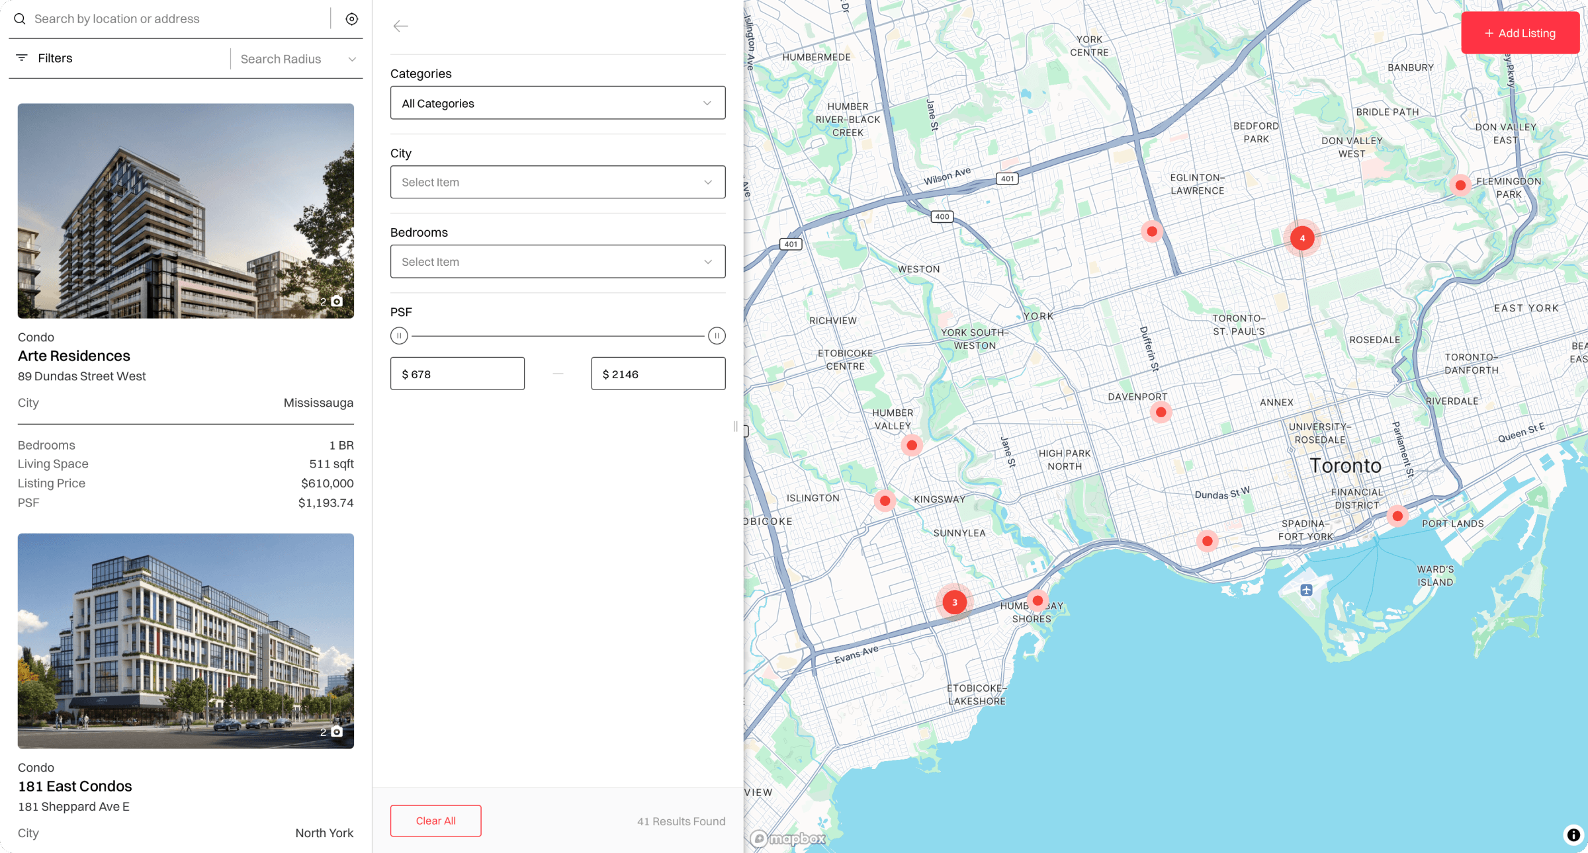Select the map pin below Dundas St W
This screenshot has width=1588, height=853.
(1208, 541)
